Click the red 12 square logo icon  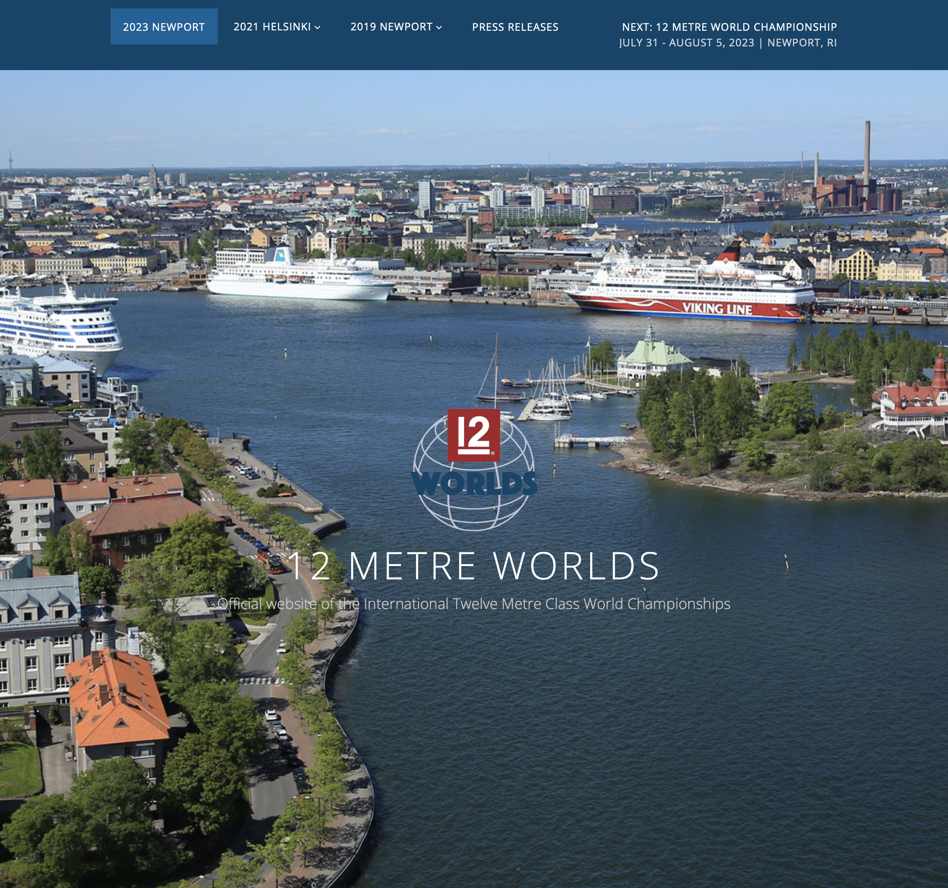pyautogui.click(x=474, y=435)
